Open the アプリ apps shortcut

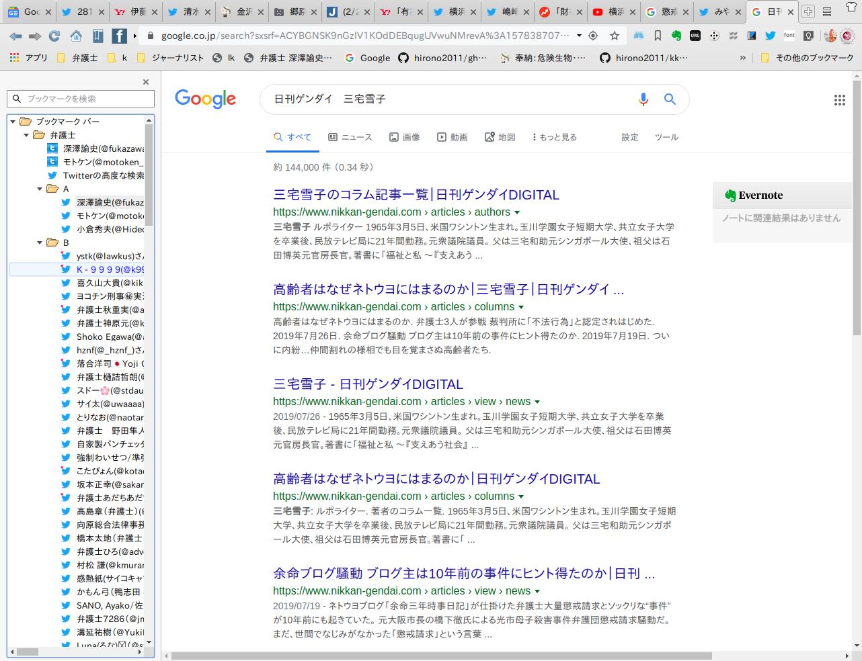[28, 58]
